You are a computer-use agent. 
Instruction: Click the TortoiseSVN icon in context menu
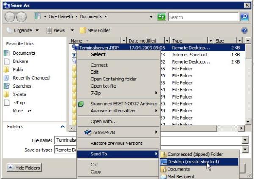click(87, 132)
